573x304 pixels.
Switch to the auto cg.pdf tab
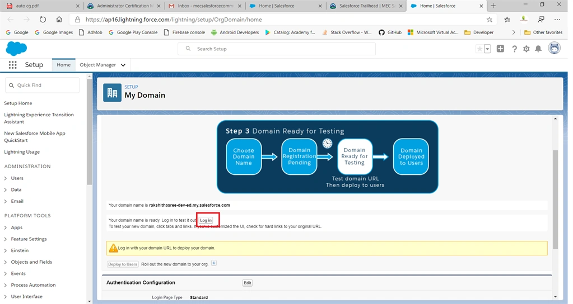click(x=41, y=6)
